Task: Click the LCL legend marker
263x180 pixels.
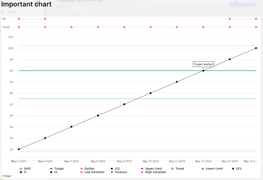Action: pyautogui.click(x=112, y=169)
